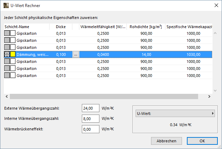Confirm with the OK button
This screenshot has height=149, width=222.
202,141
